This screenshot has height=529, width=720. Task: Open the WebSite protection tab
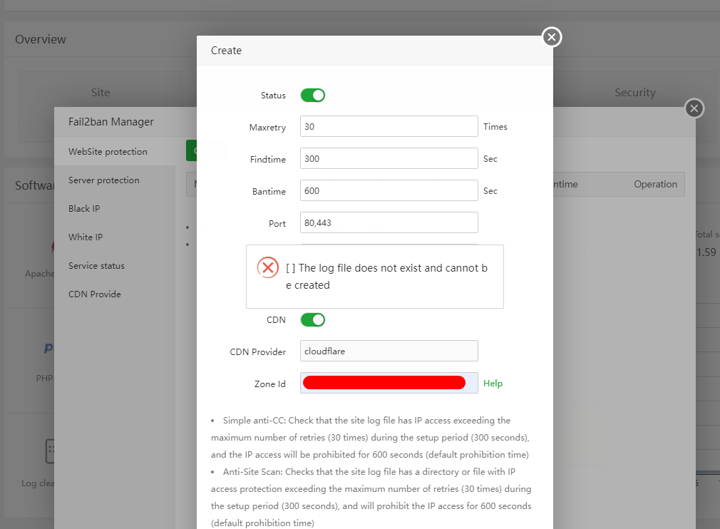click(108, 152)
